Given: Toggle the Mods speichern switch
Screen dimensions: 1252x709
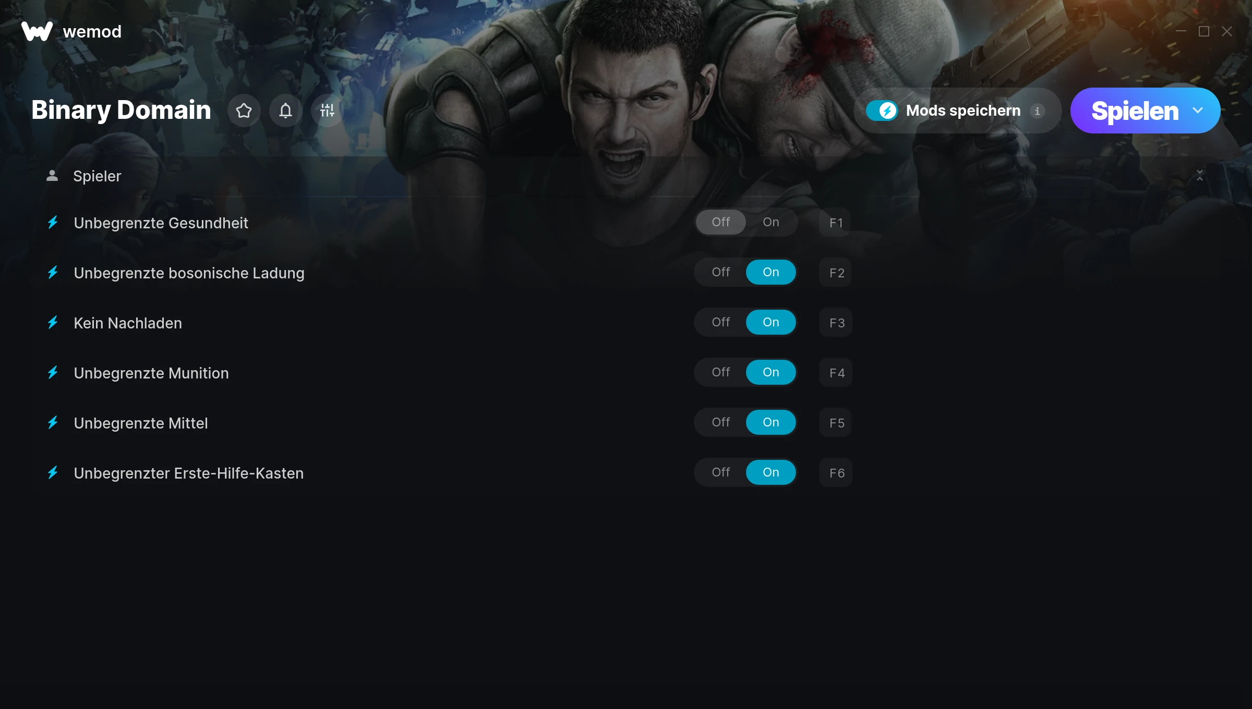Looking at the screenshot, I should click(x=882, y=111).
